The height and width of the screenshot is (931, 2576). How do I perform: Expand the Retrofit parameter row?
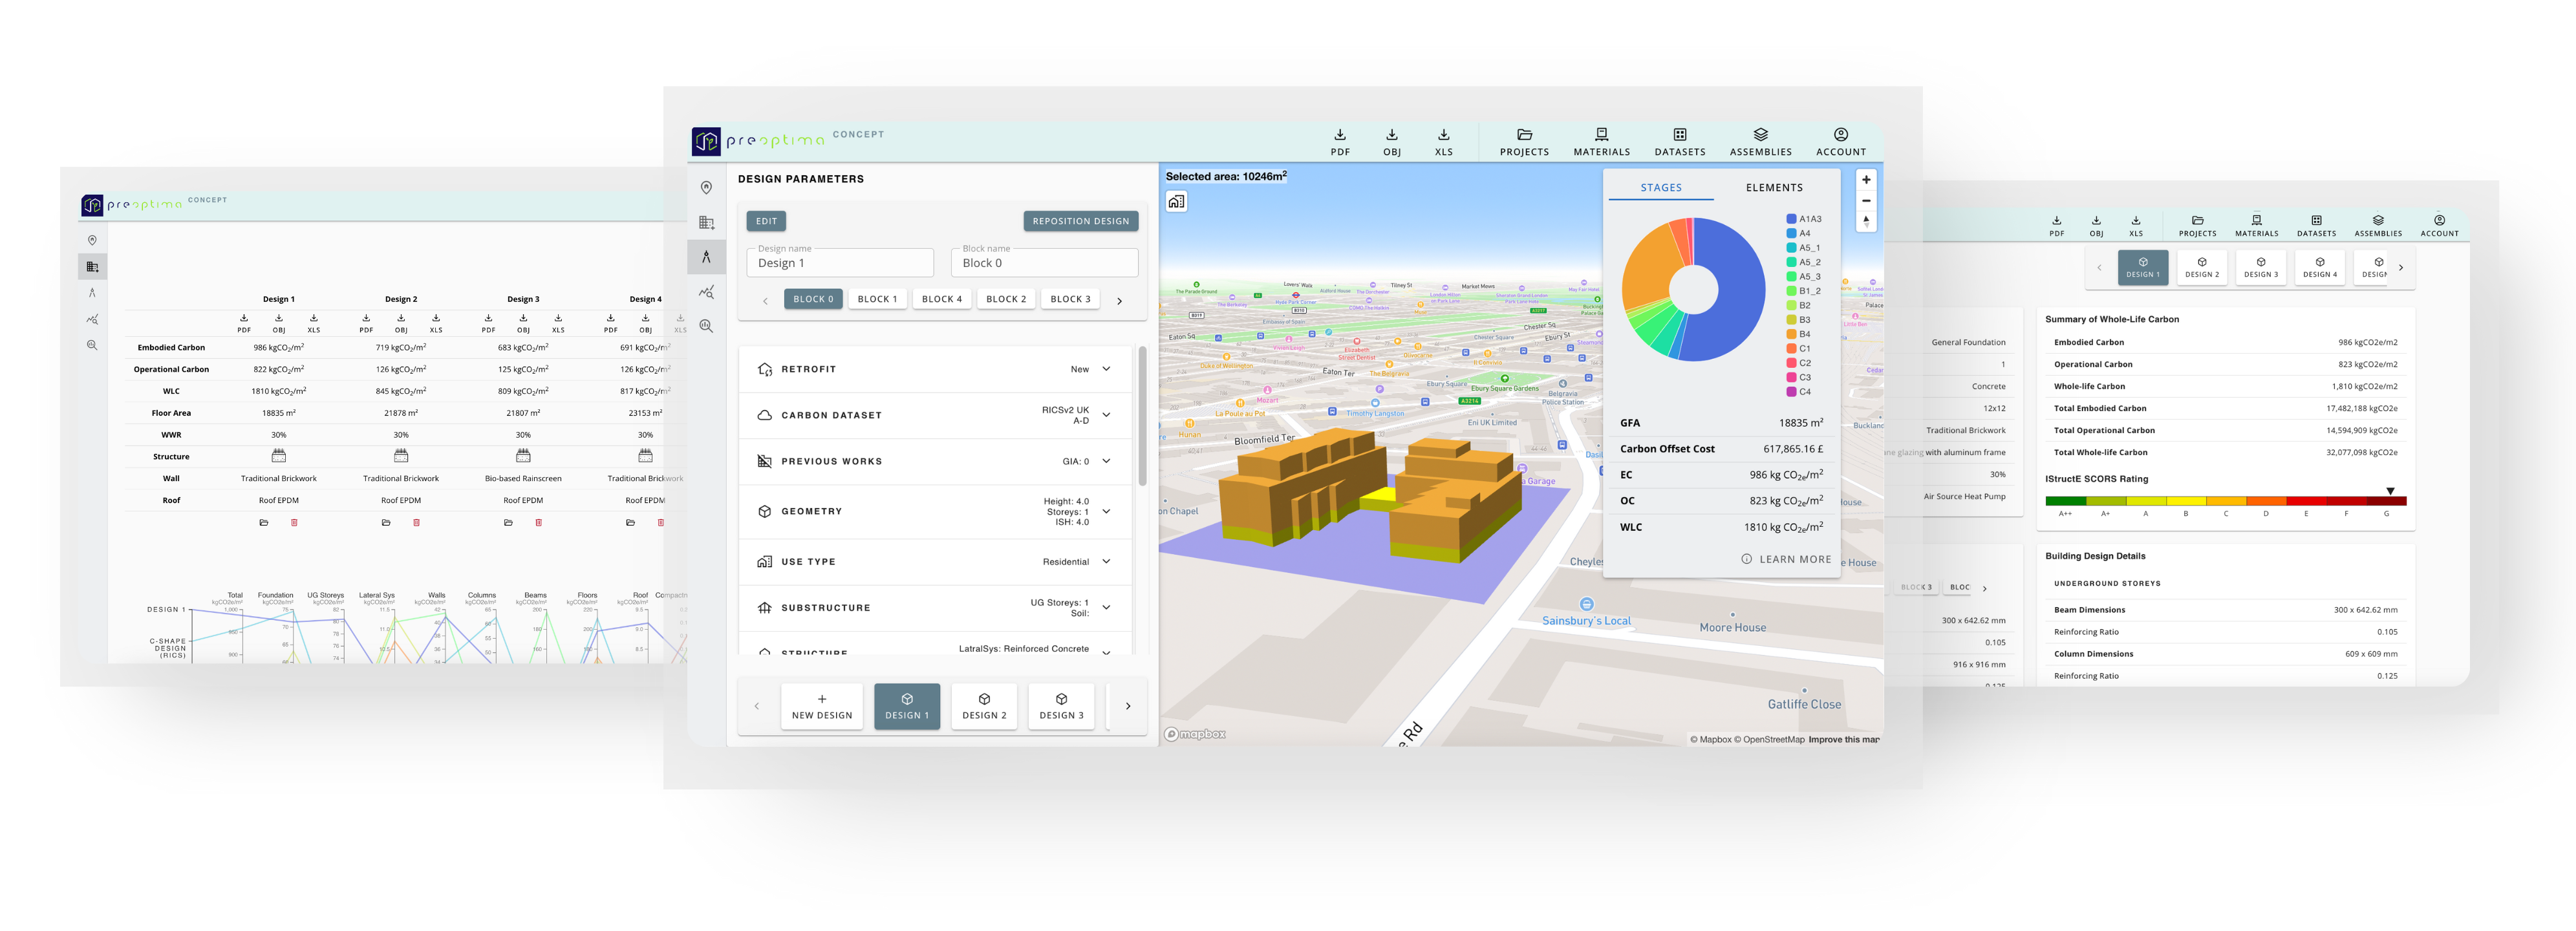click(1106, 369)
